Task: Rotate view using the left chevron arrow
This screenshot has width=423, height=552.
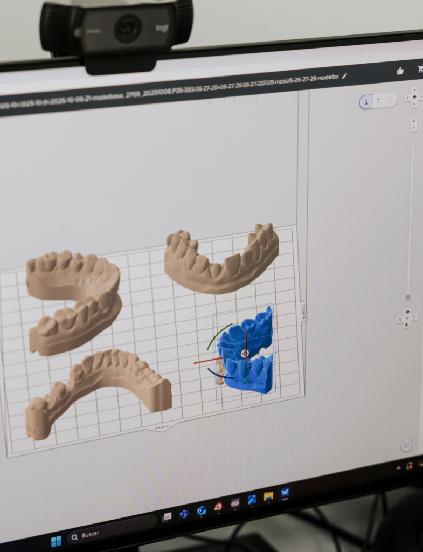Action: 407,98
